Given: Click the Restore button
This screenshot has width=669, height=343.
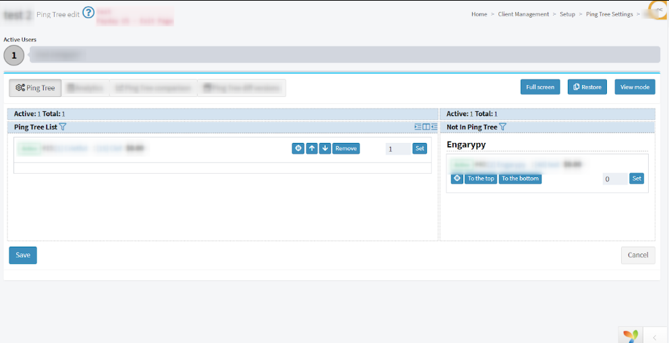Looking at the screenshot, I should [x=587, y=87].
